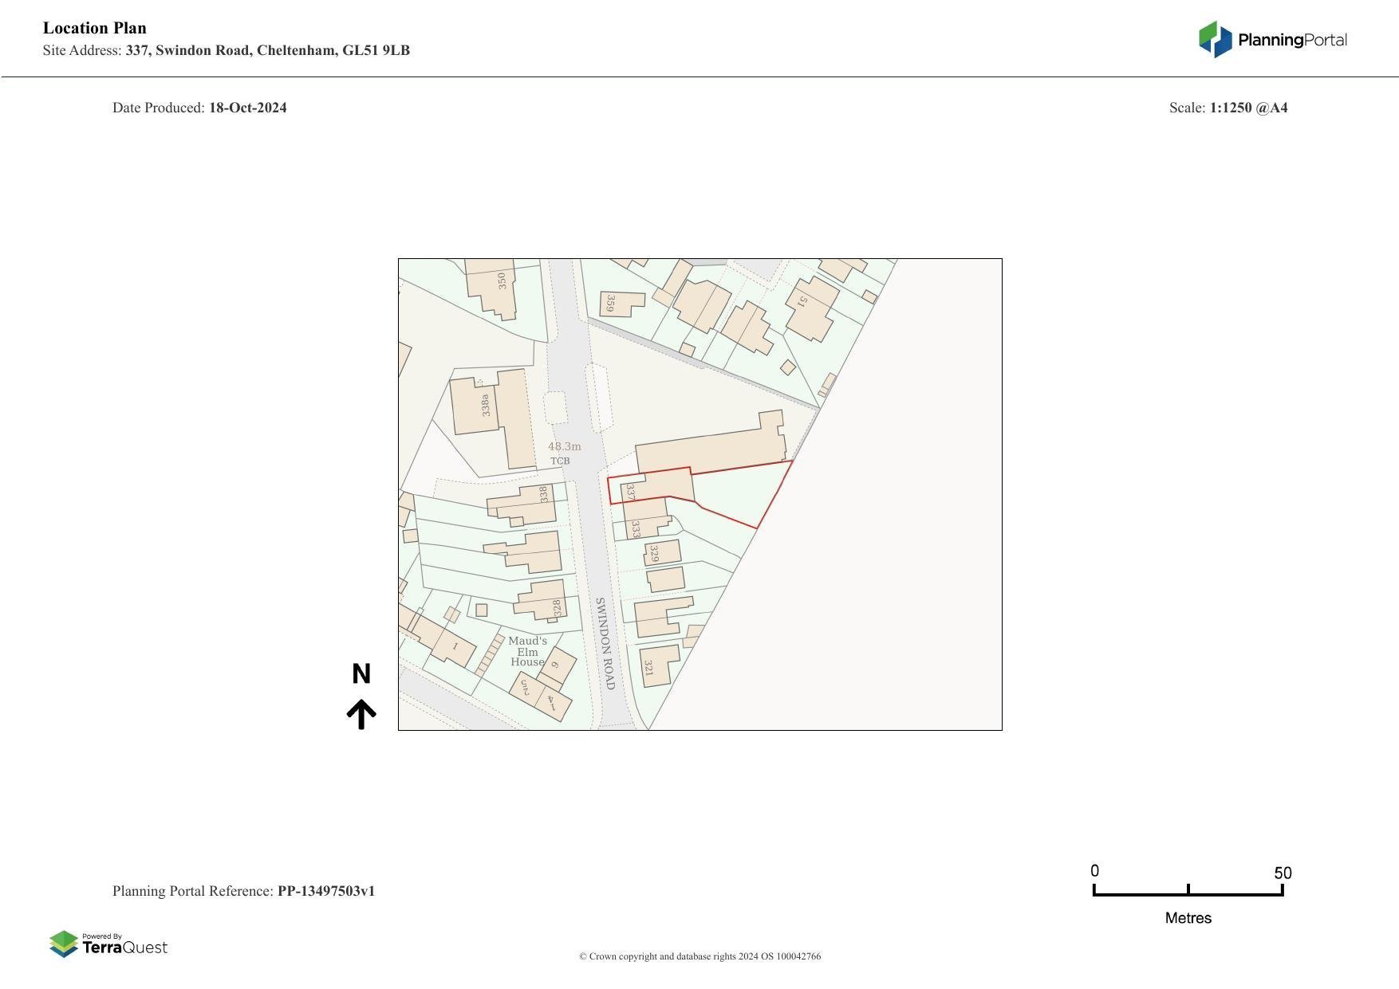
Task: Click the PlanningPortal logo icon
Action: [x=1215, y=40]
